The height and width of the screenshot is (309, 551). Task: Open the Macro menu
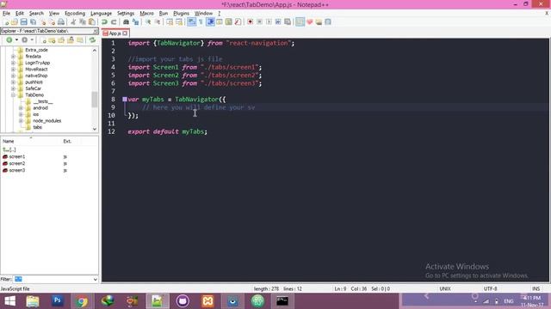click(x=146, y=14)
